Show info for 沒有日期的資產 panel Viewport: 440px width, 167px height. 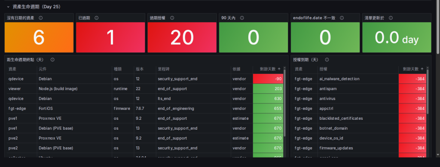click(41, 18)
